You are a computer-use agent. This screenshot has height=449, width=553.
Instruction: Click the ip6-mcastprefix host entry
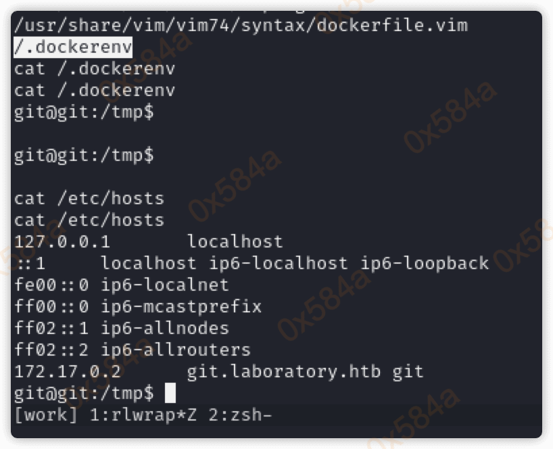click(181, 306)
